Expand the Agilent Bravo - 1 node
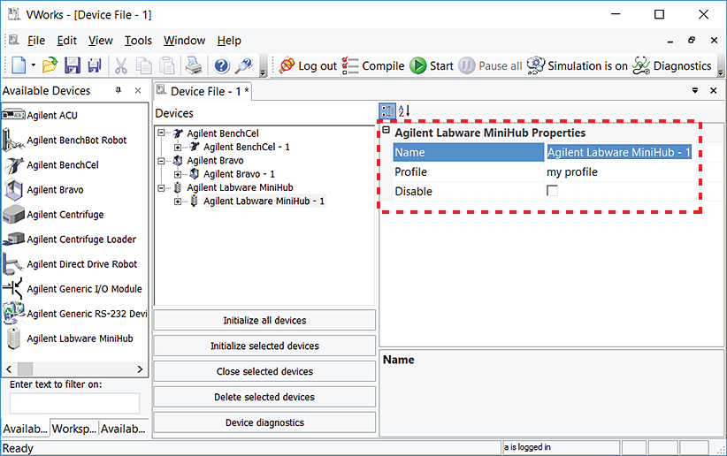The width and height of the screenshot is (727, 456). (x=178, y=174)
